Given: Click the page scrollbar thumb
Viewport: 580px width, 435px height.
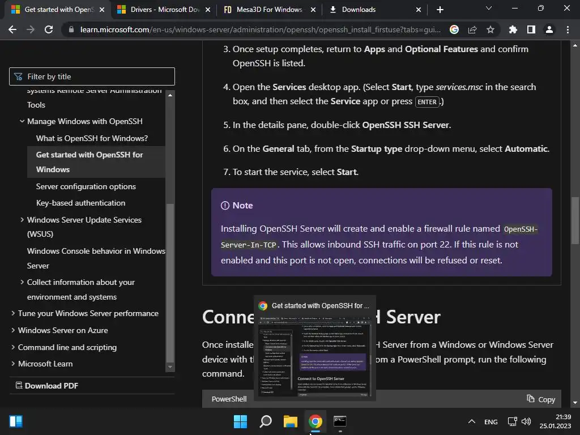Looking at the screenshot, I should tap(575, 221).
